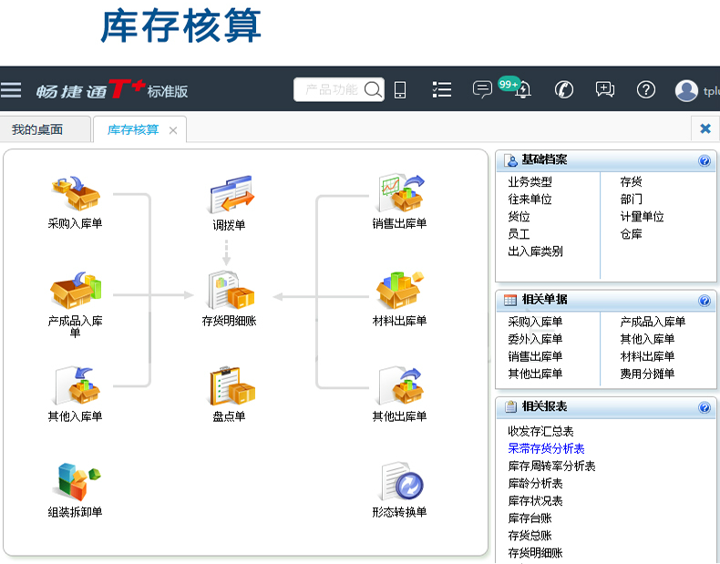Open 库存状况表 report
The width and height of the screenshot is (720, 564).
point(535,501)
